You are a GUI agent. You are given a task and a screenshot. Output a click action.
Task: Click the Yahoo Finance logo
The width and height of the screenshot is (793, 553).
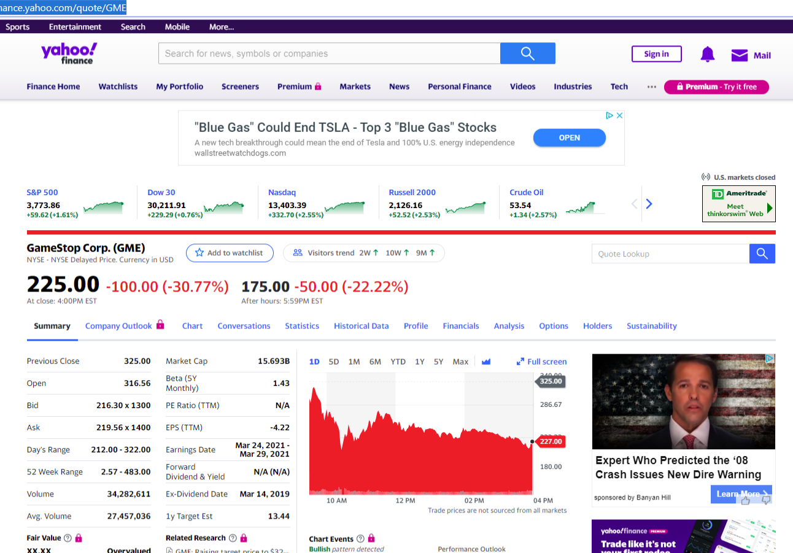[x=69, y=53]
